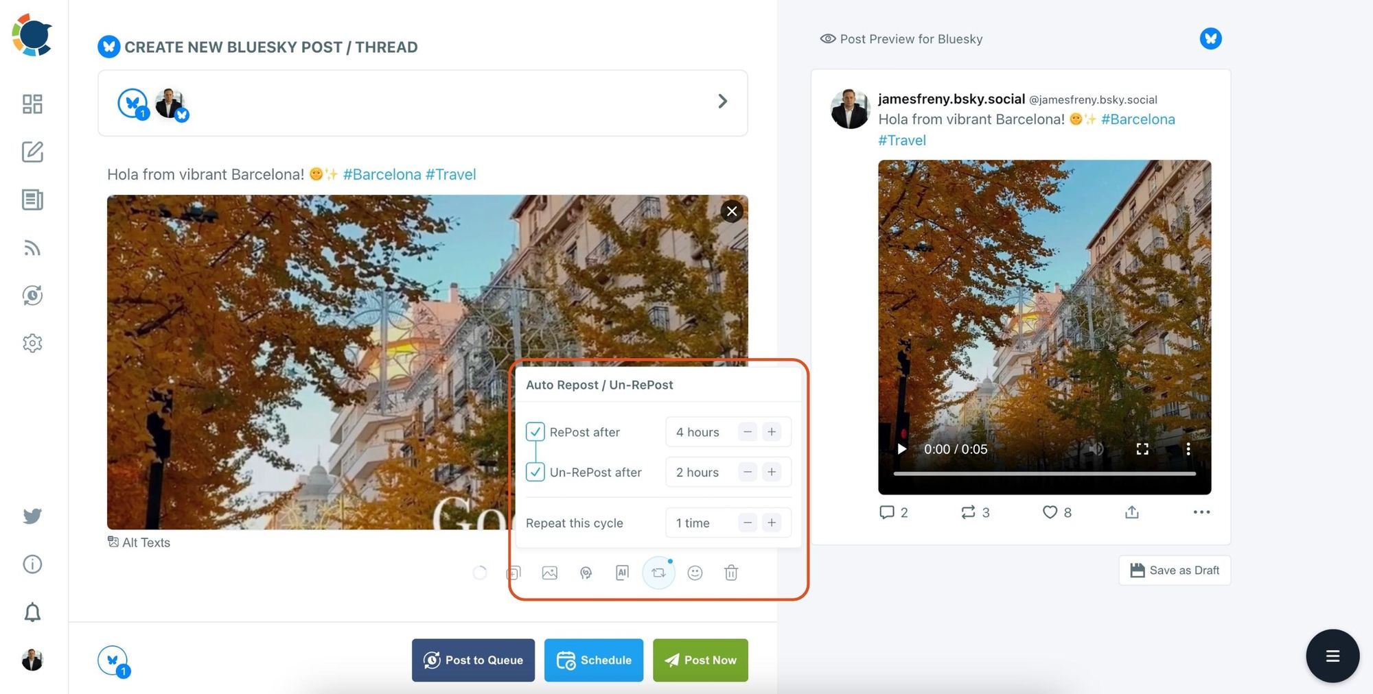Open the info icon in sidebar
1373x694 pixels.
coord(32,564)
